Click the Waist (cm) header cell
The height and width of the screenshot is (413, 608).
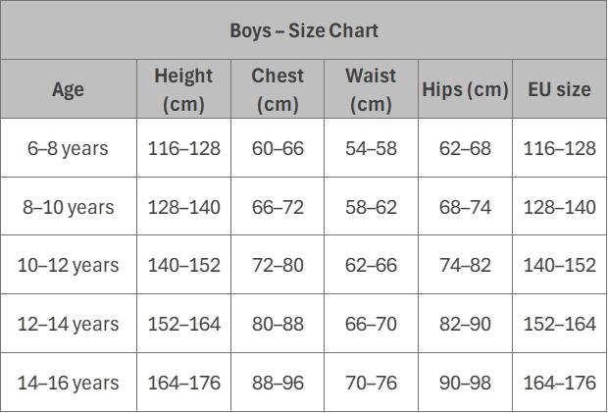click(371, 89)
